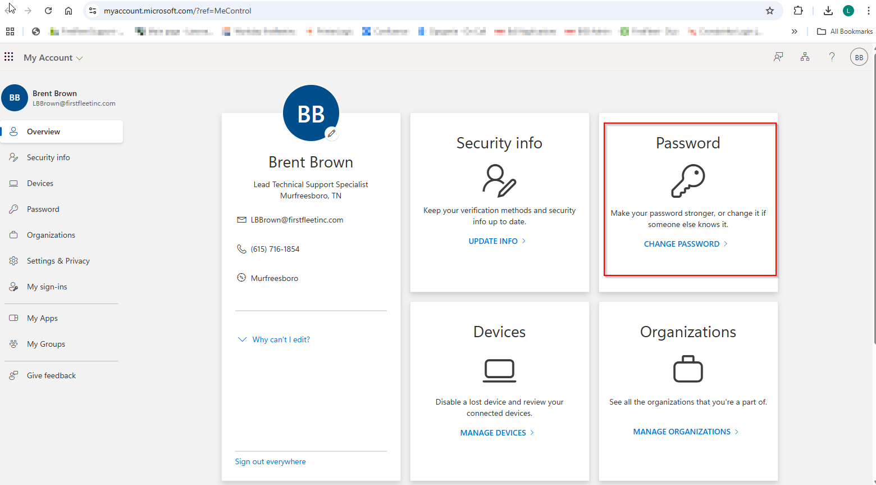This screenshot has height=485, width=876.
Task: Click the Security info sidebar icon
Action: coord(13,157)
